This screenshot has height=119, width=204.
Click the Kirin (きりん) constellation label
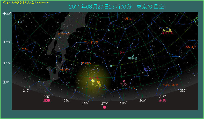click(x=25, y=48)
